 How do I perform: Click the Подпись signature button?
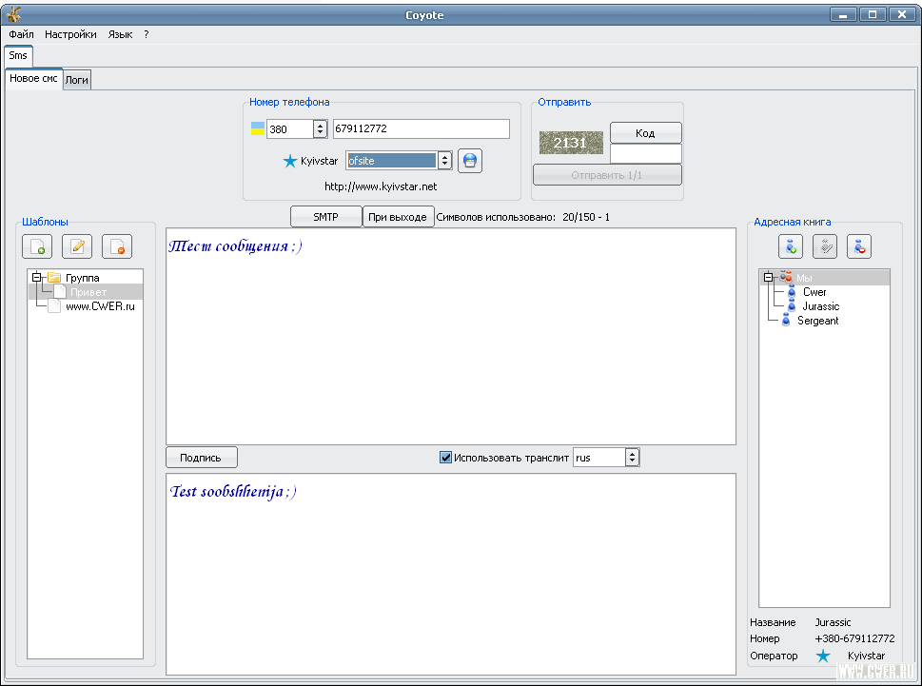201,458
